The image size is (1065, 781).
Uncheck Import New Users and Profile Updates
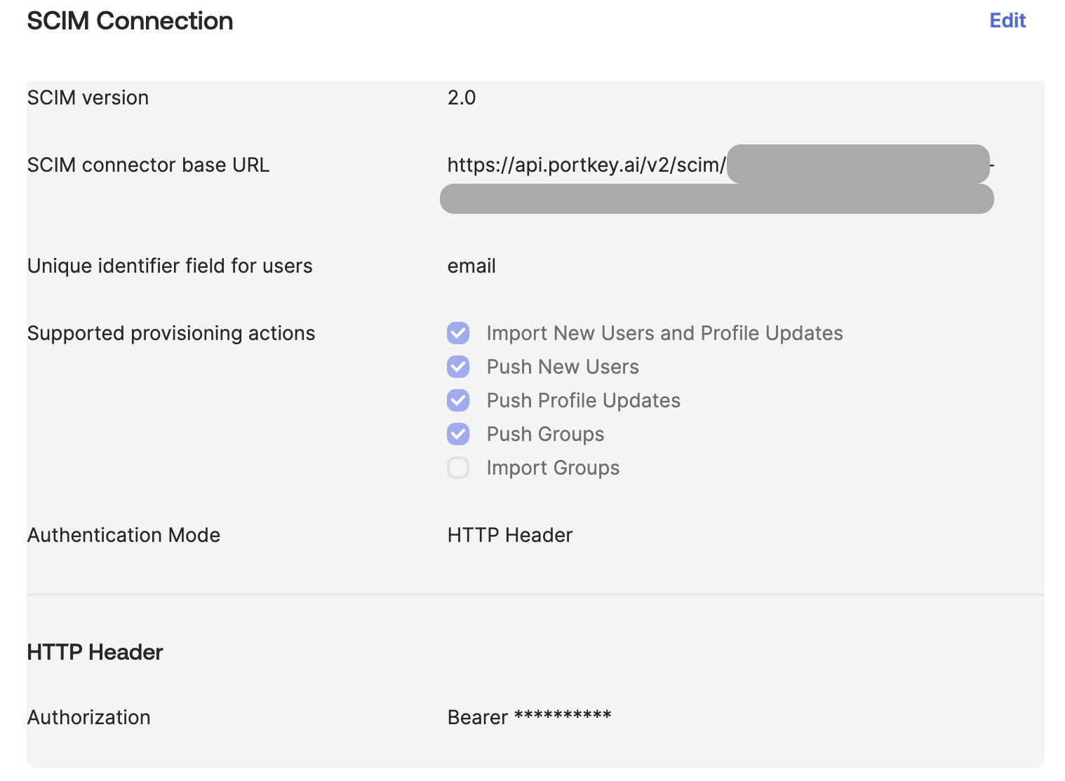click(x=457, y=333)
